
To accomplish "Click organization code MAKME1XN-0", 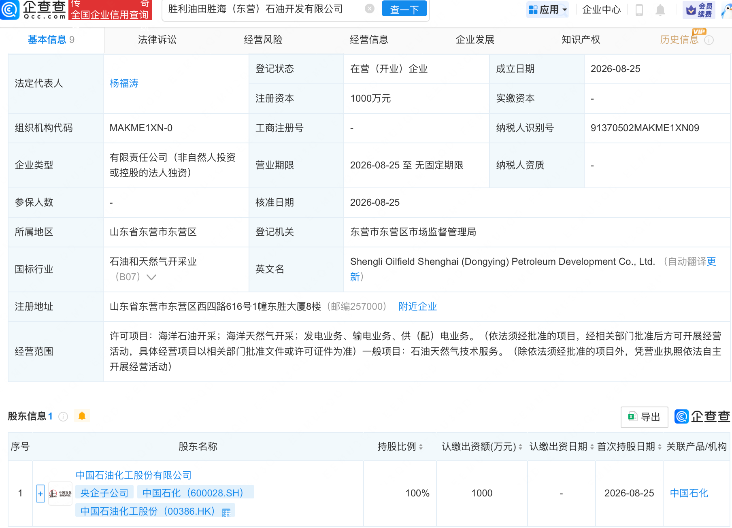I will (141, 128).
